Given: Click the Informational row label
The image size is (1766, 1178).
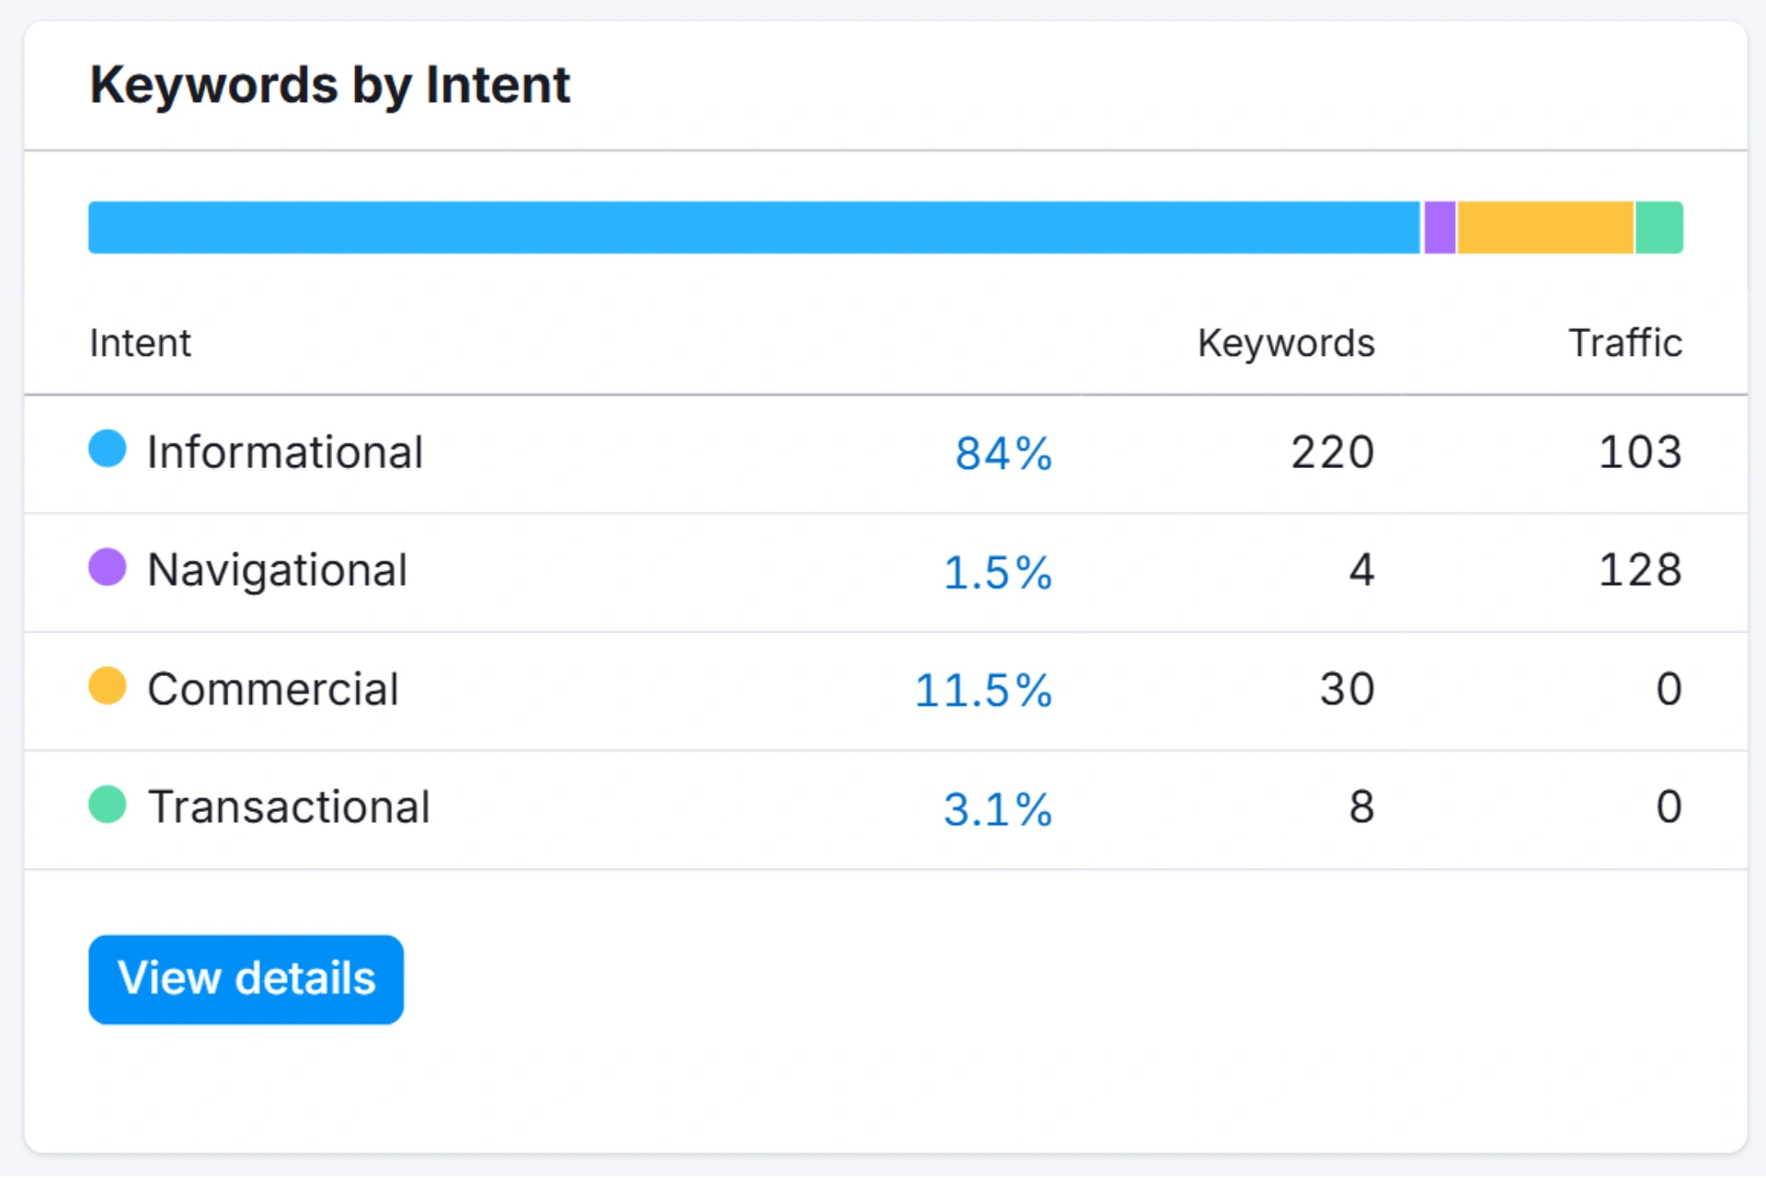Looking at the screenshot, I should coord(285,452).
